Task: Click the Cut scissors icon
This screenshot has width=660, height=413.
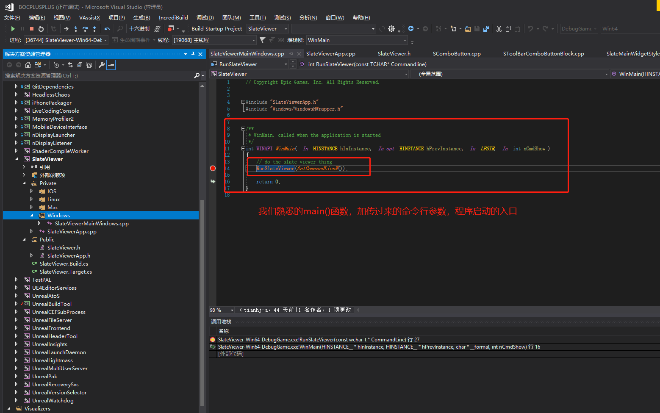Action: (x=499, y=28)
